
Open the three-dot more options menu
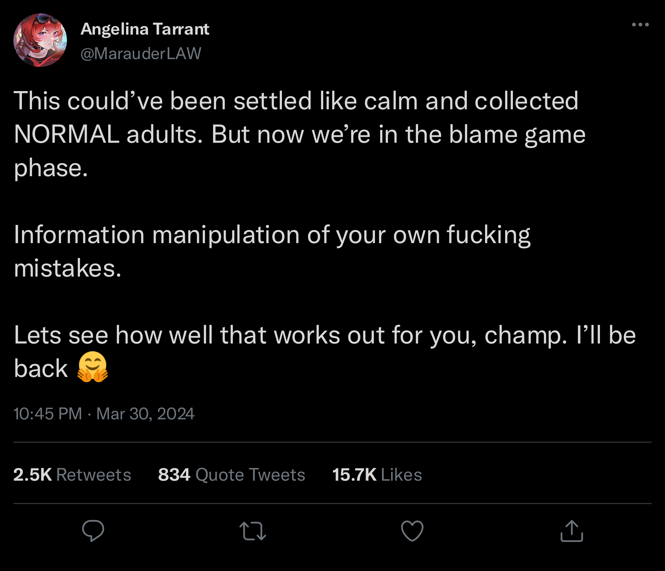[x=640, y=25]
